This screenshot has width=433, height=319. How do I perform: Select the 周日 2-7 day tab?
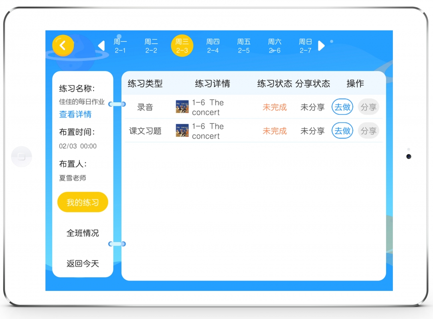click(306, 46)
